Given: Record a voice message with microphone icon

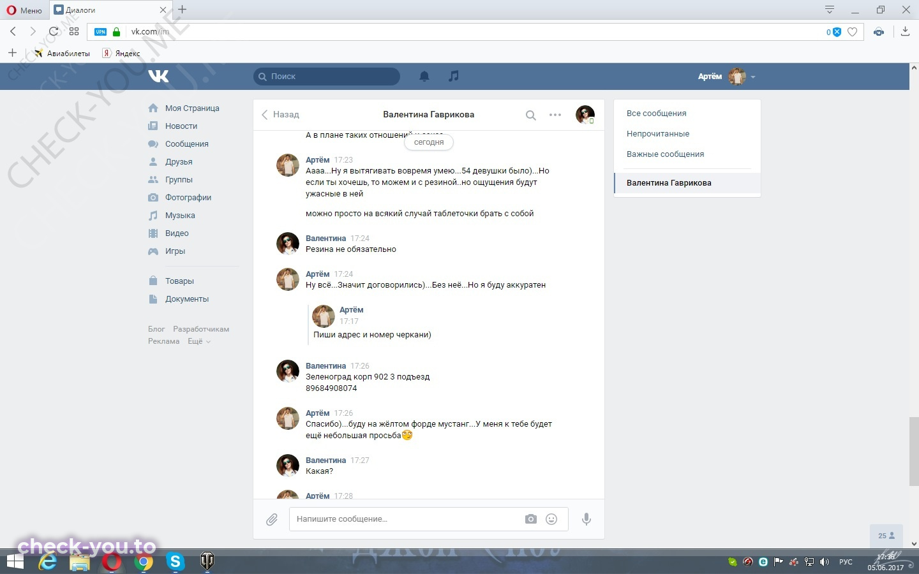Looking at the screenshot, I should coord(587,519).
